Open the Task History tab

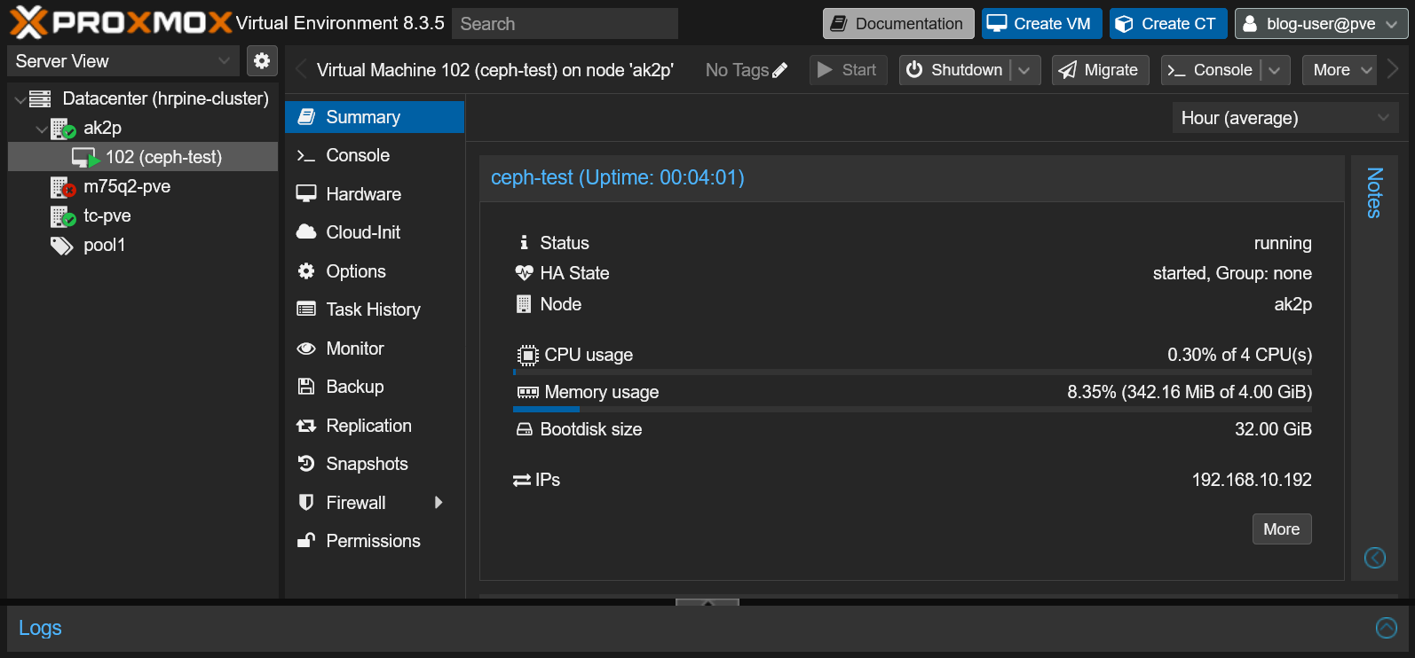(x=375, y=309)
